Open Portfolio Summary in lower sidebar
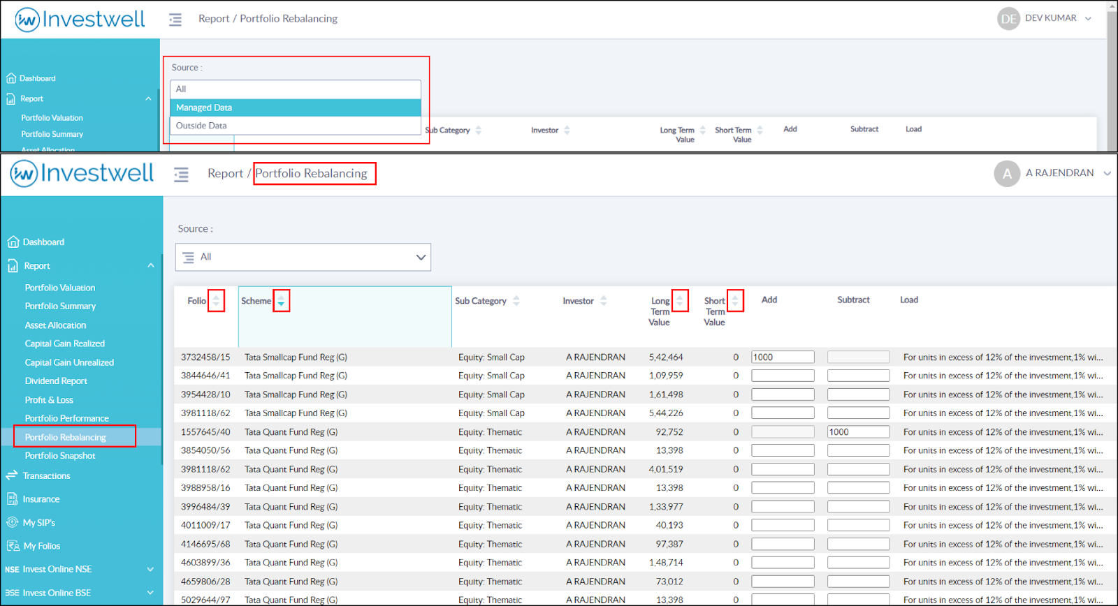1118x606 pixels. click(x=60, y=306)
